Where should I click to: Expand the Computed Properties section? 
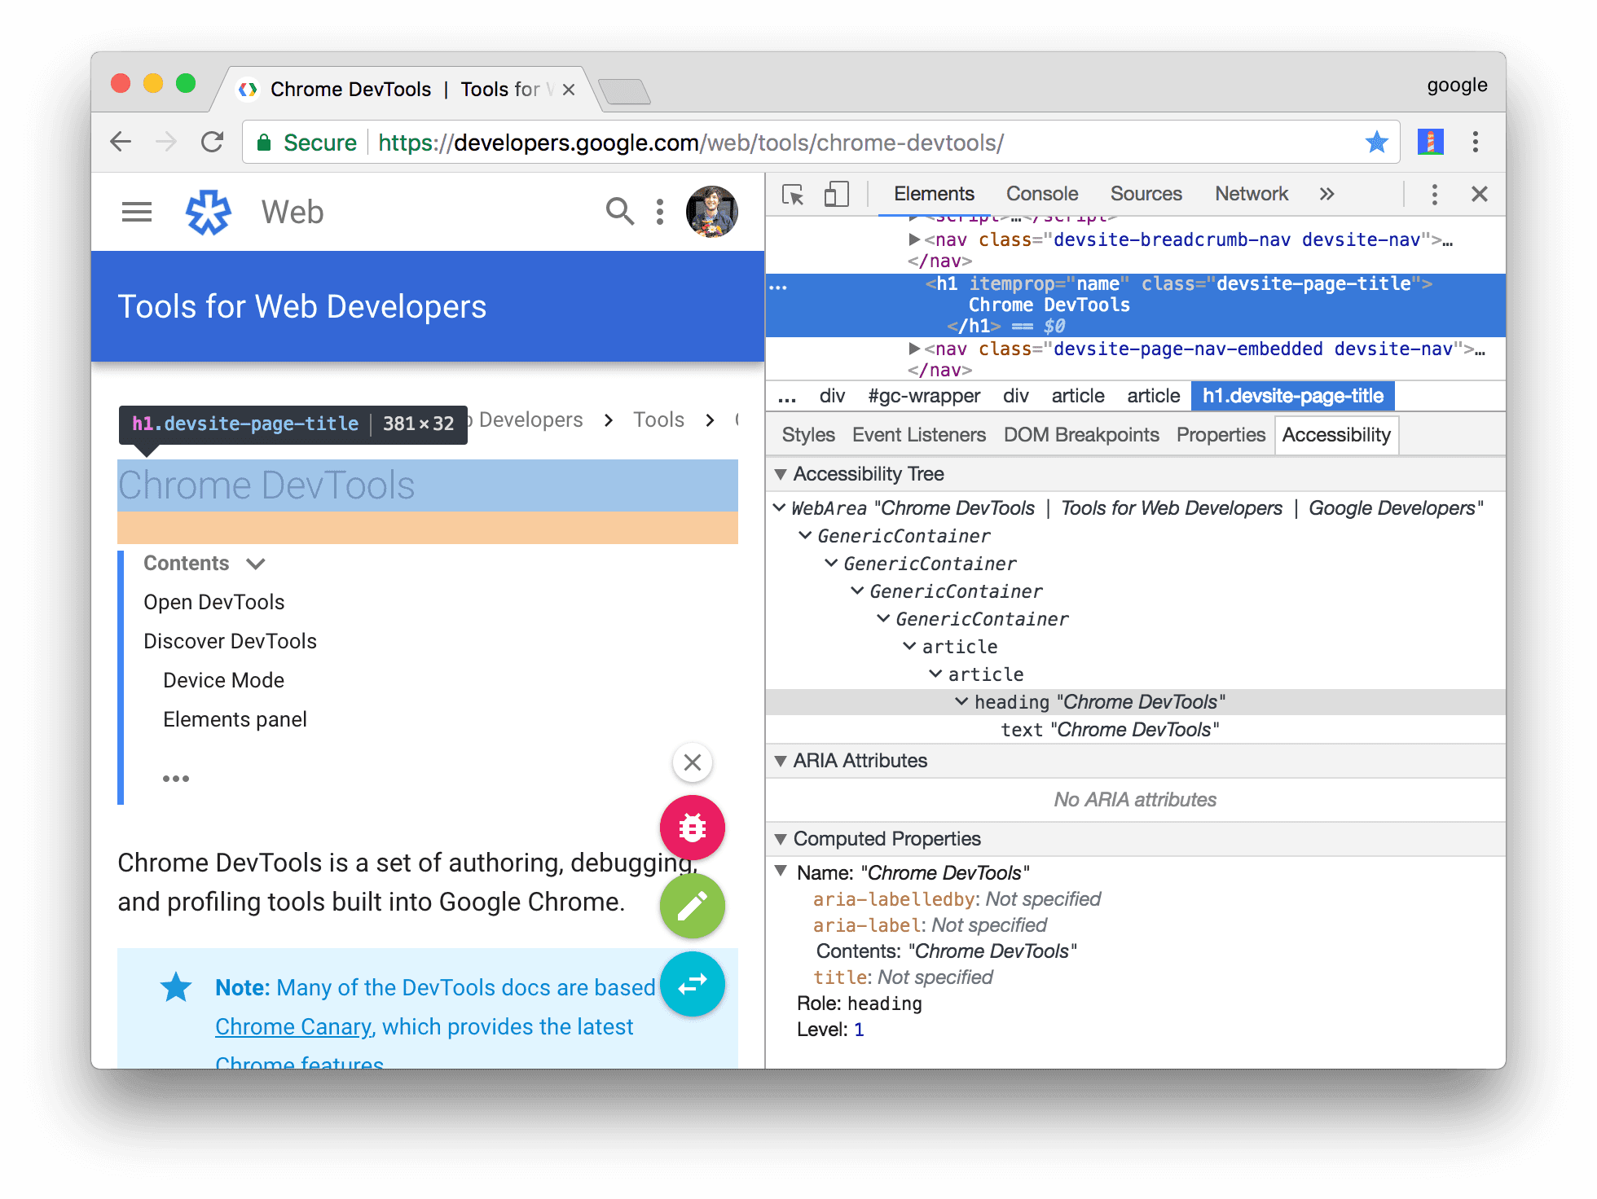[x=778, y=839]
